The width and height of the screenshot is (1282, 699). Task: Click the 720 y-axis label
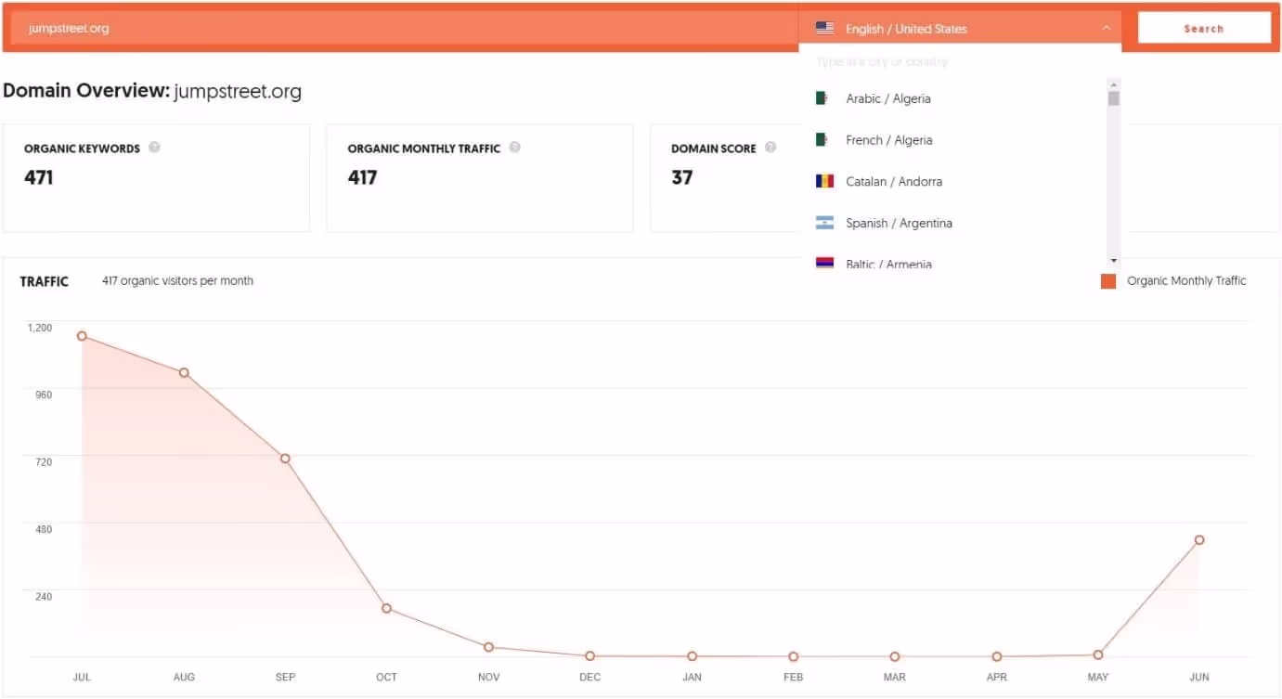[x=44, y=461]
